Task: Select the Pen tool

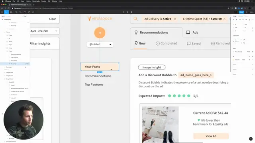Action: point(20,12)
